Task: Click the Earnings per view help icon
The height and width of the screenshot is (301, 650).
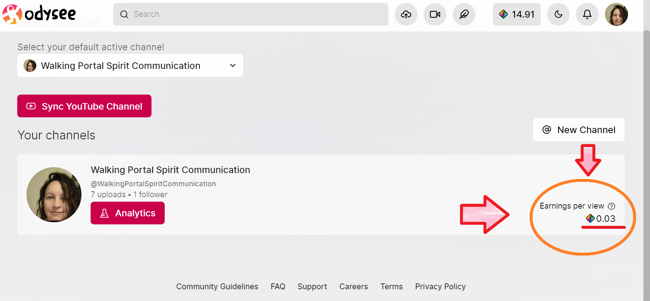Action: (611, 206)
